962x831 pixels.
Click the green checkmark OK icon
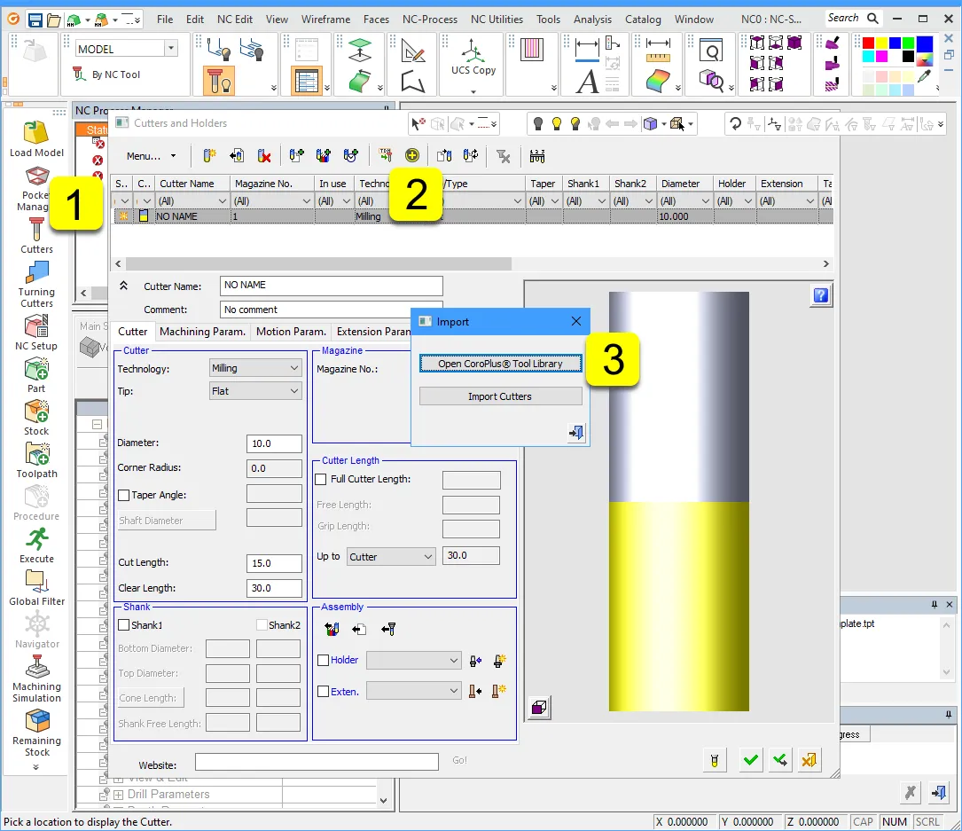coord(751,760)
